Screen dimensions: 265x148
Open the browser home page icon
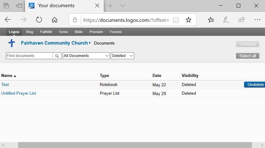pos(55,20)
